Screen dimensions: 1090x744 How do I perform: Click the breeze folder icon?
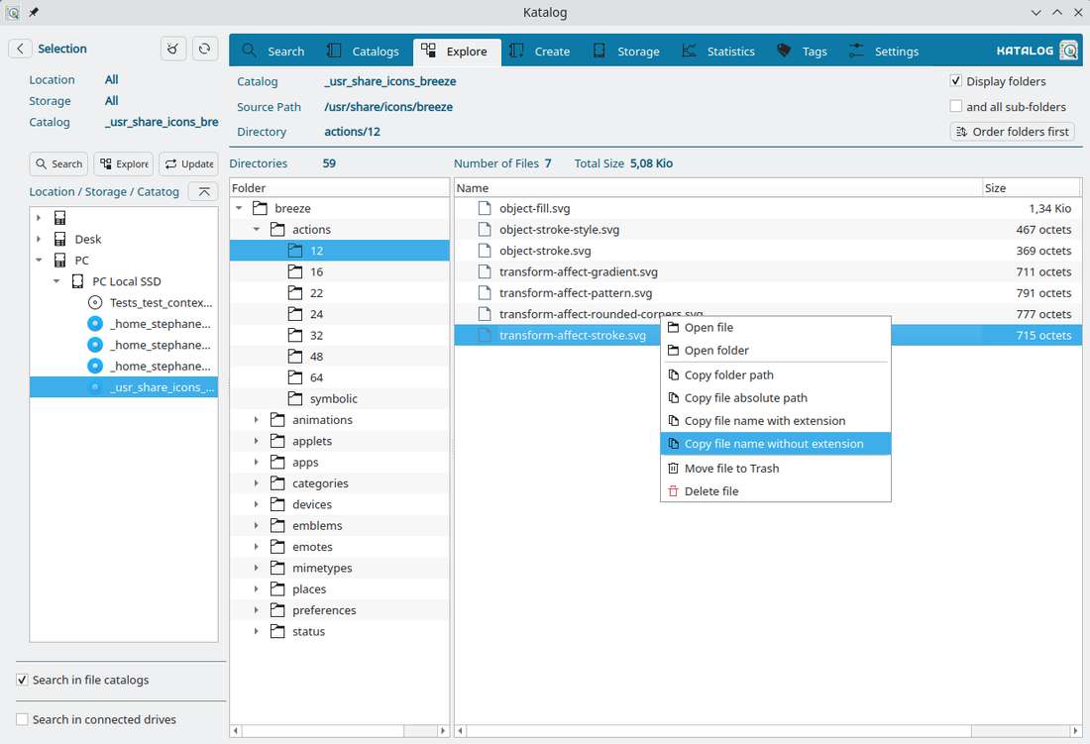point(260,208)
